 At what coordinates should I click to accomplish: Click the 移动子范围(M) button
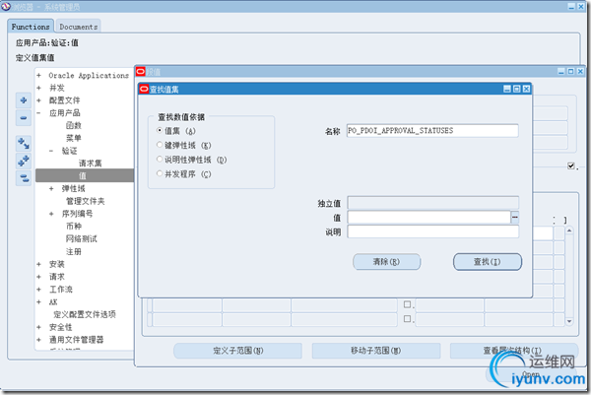click(x=376, y=351)
